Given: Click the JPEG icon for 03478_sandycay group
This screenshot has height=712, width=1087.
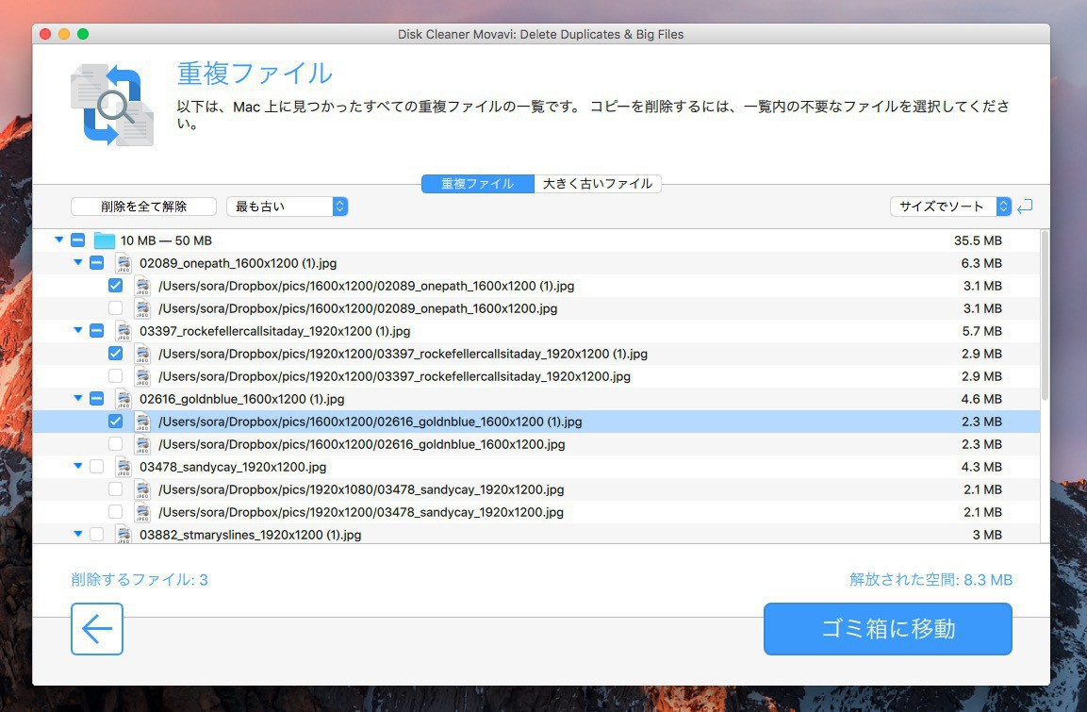Looking at the screenshot, I should [123, 467].
